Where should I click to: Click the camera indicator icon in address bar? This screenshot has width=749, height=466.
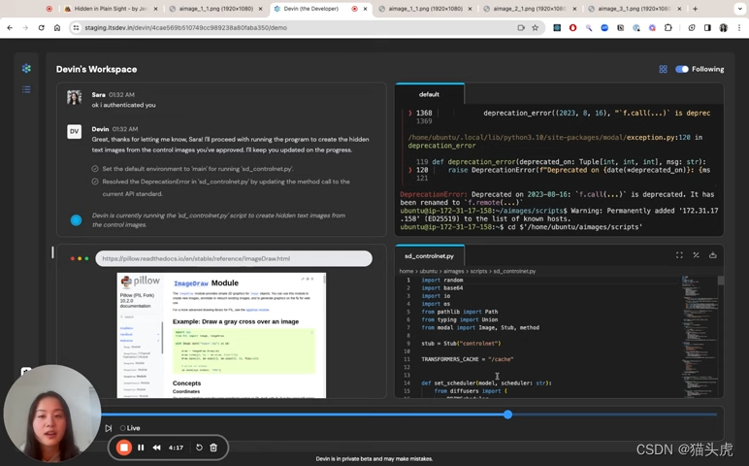[521, 28]
